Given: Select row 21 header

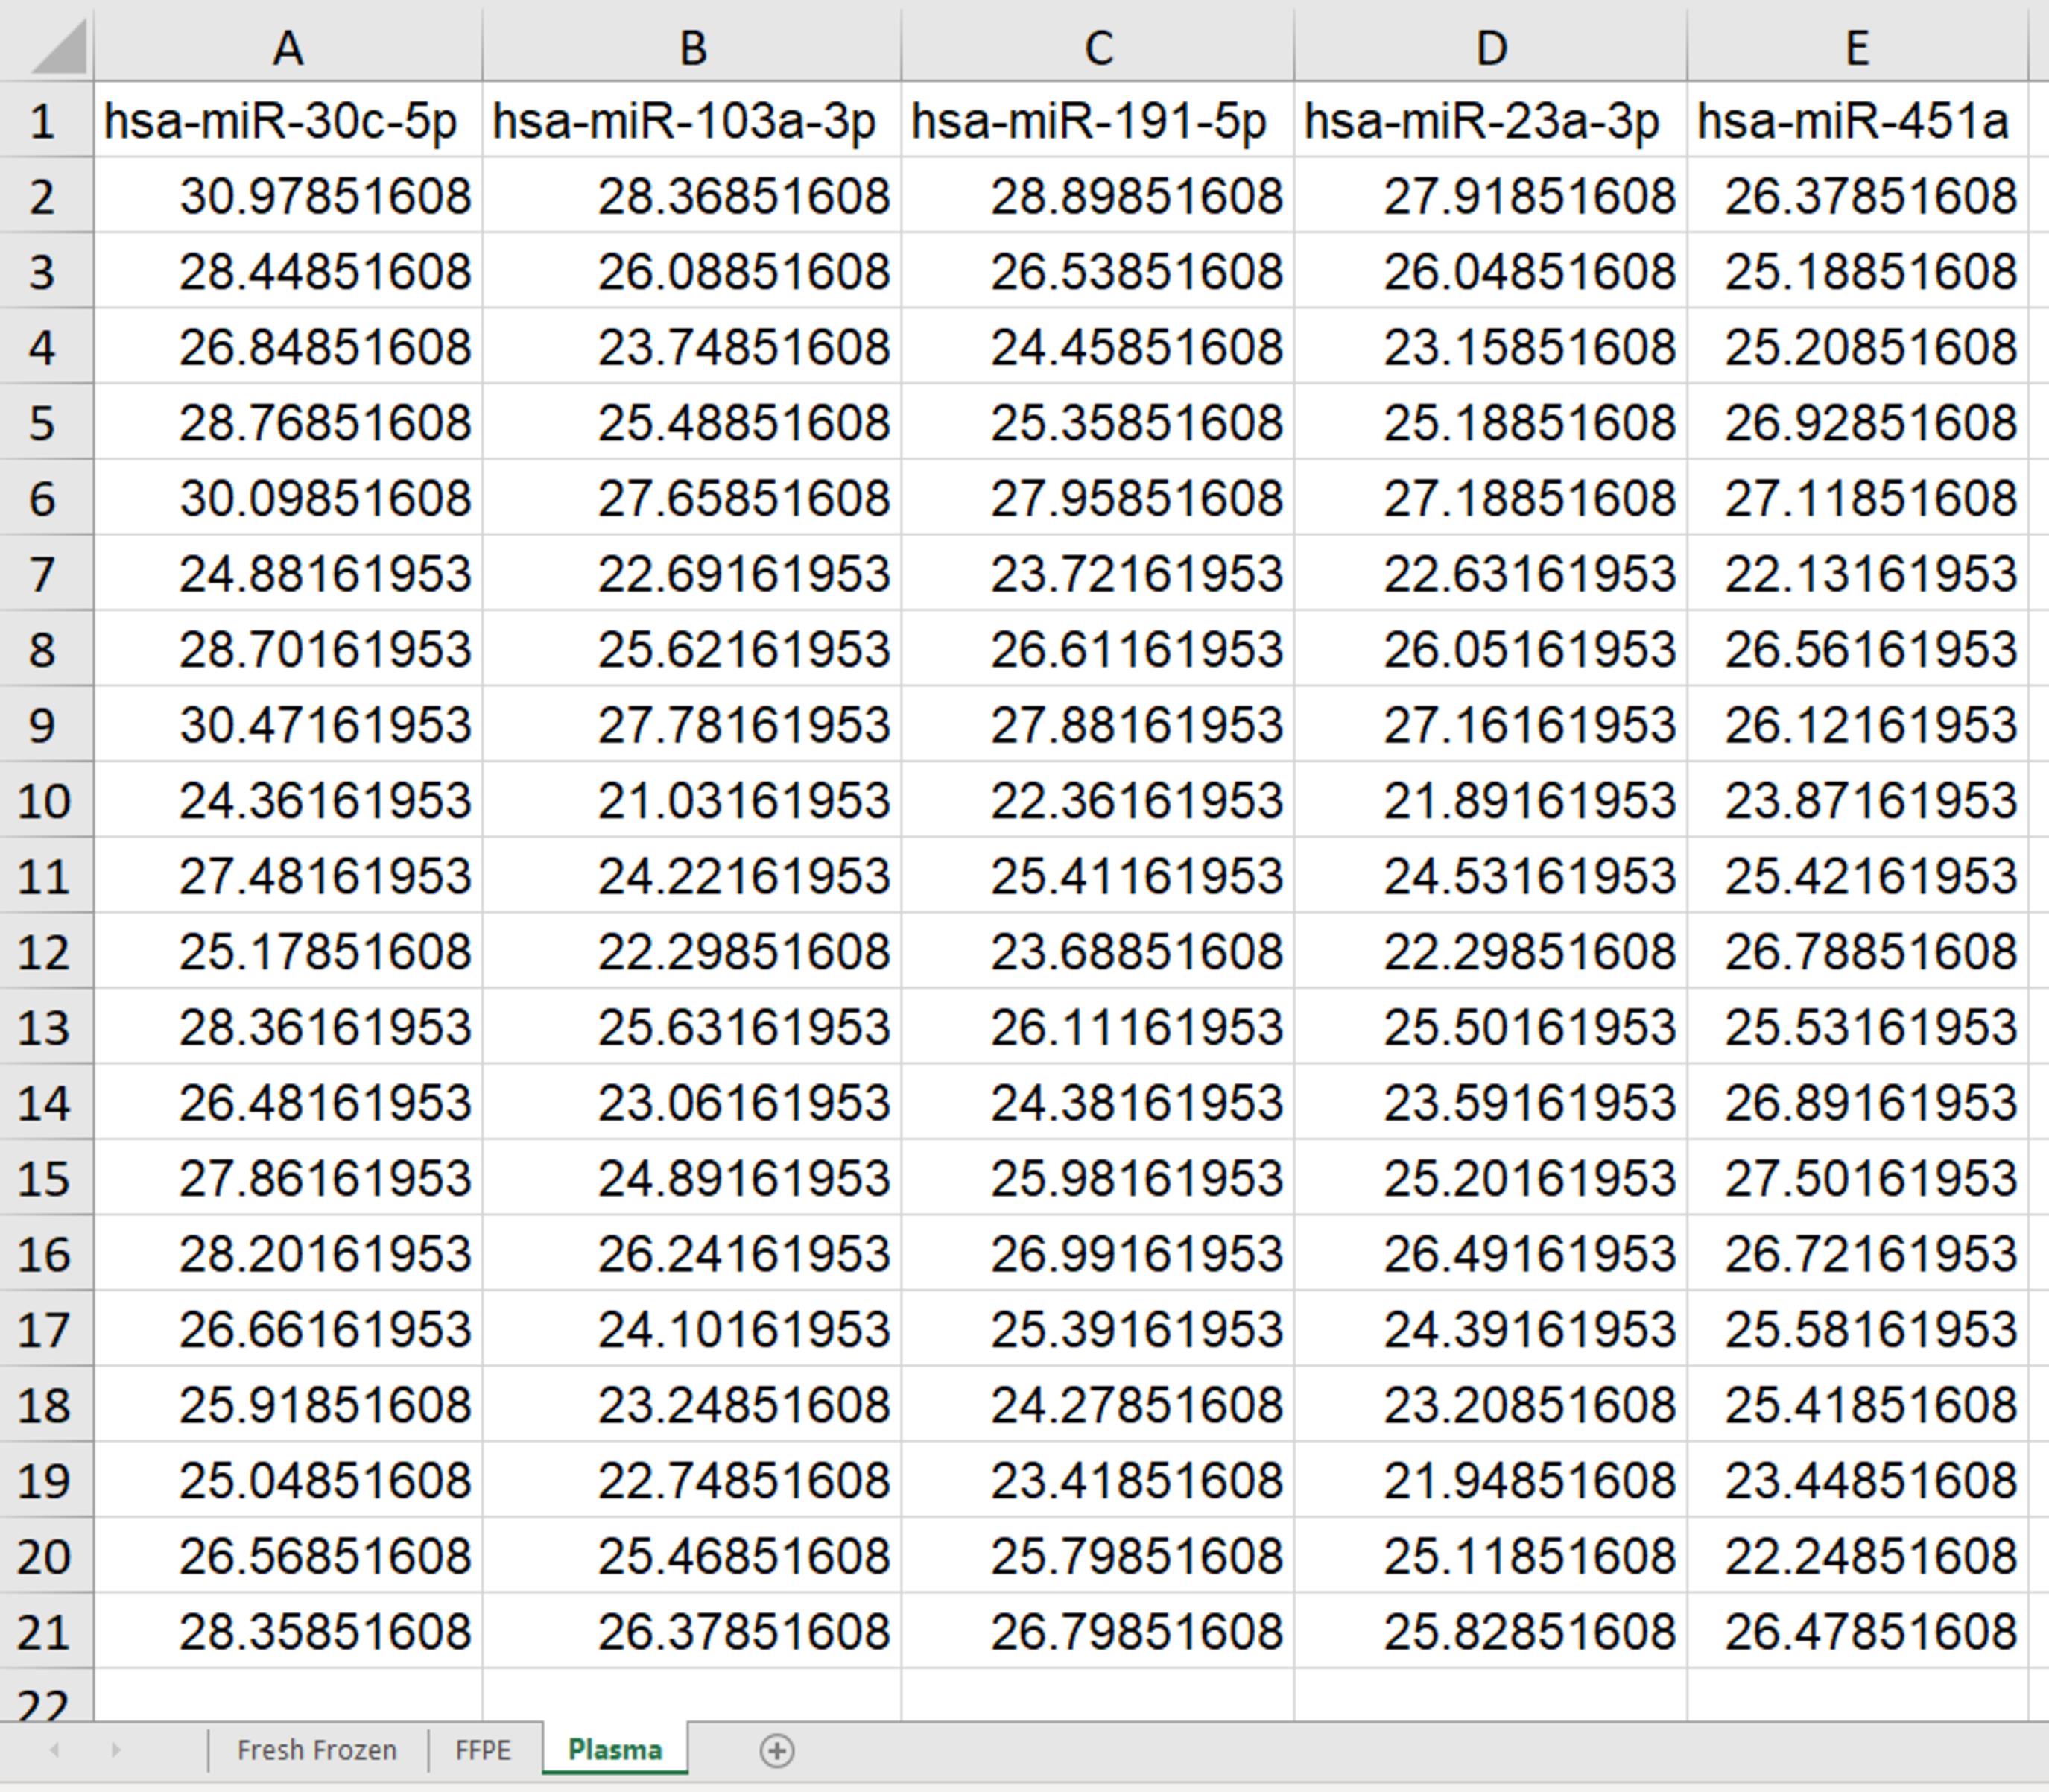Looking at the screenshot, I should [x=46, y=1631].
